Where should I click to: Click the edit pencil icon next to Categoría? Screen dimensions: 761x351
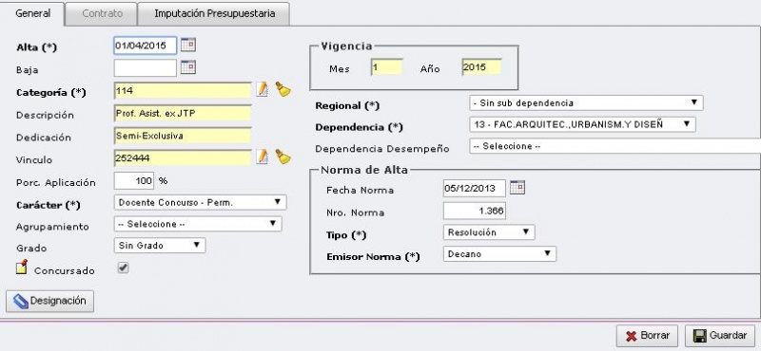click(263, 89)
